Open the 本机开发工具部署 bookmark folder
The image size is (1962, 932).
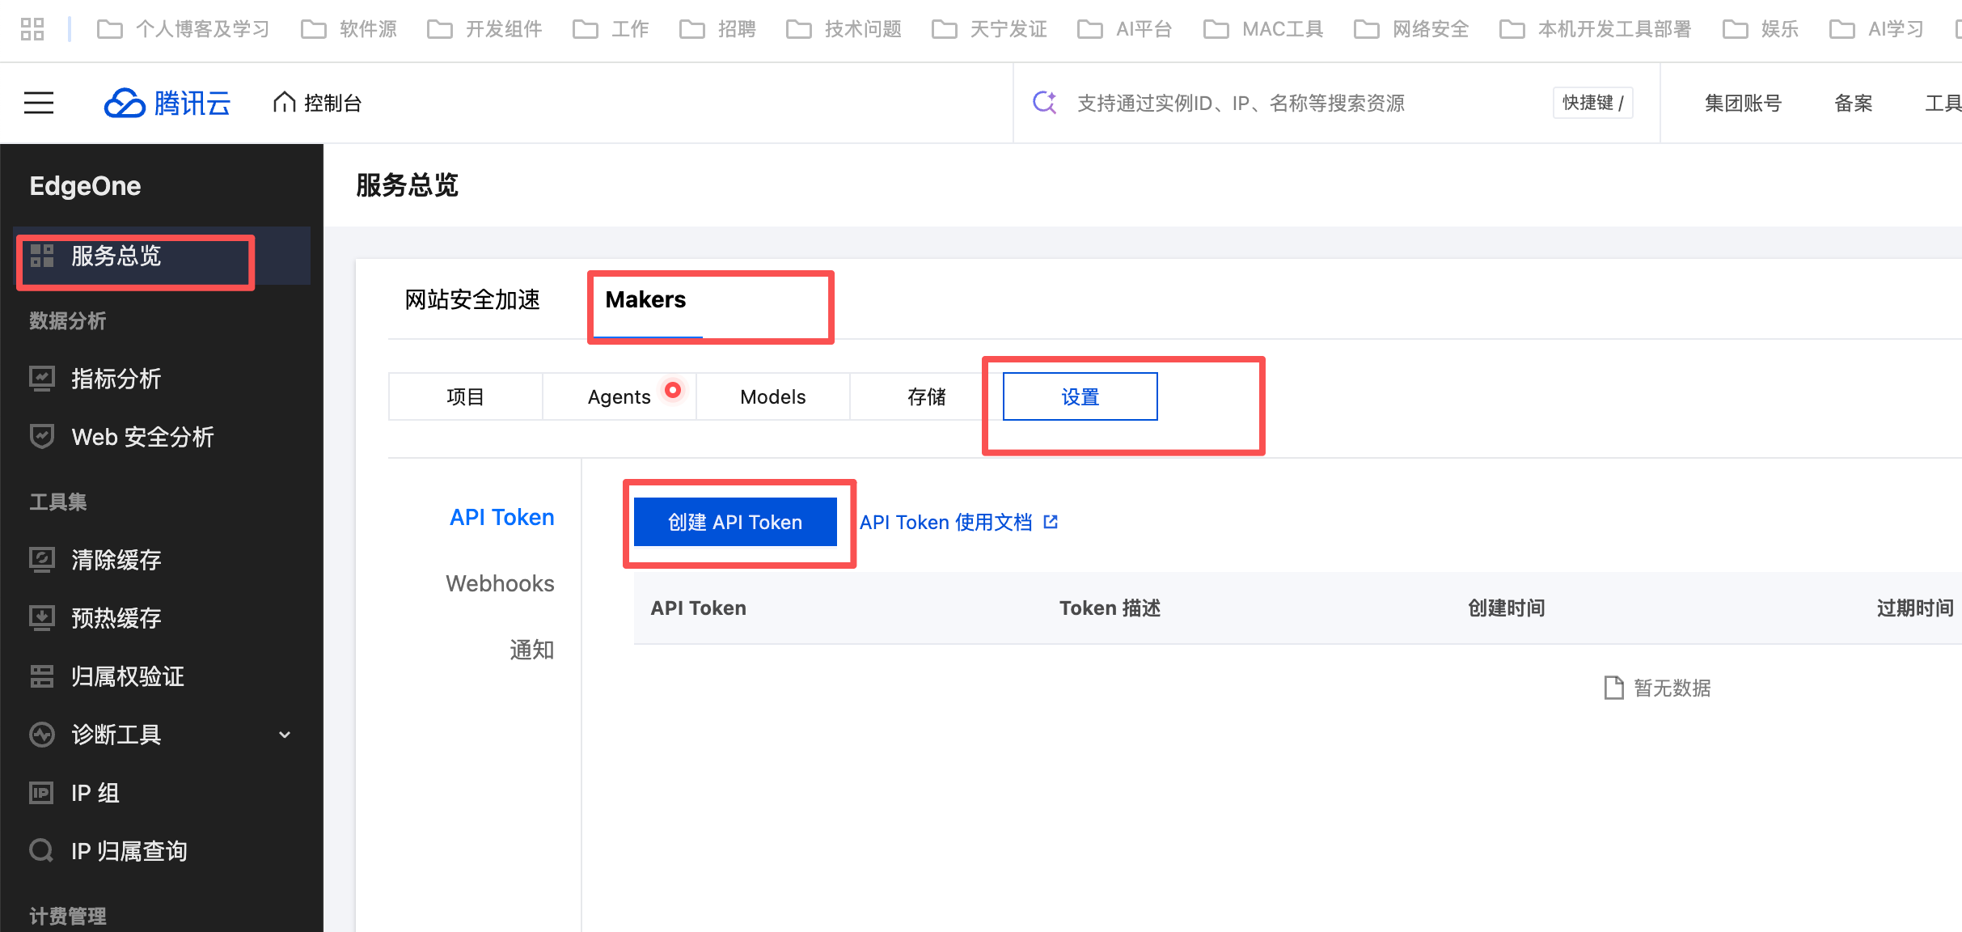pyautogui.click(x=1596, y=29)
